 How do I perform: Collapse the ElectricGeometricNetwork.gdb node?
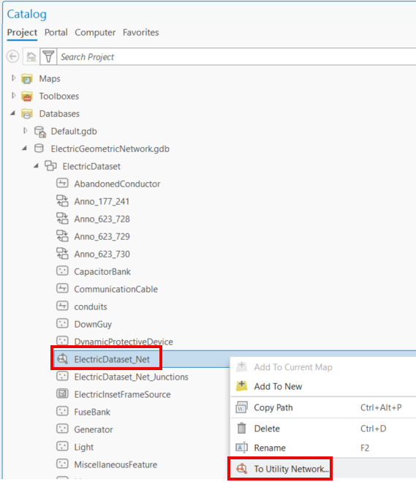[x=25, y=148]
